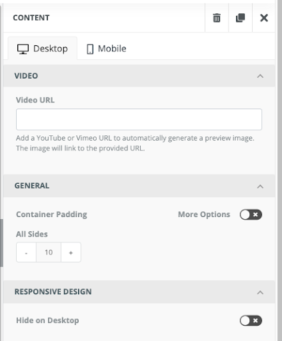Increase All Sides padding with plus
This screenshot has width=282, height=341.
pos(71,252)
